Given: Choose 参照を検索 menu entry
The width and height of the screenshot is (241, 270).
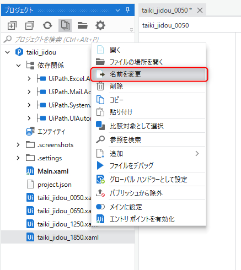Looking at the screenshot, I should pyautogui.click(x=148, y=139).
